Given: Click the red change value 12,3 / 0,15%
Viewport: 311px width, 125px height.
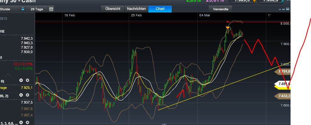Looking at the screenshot, I should tap(23, 64).
